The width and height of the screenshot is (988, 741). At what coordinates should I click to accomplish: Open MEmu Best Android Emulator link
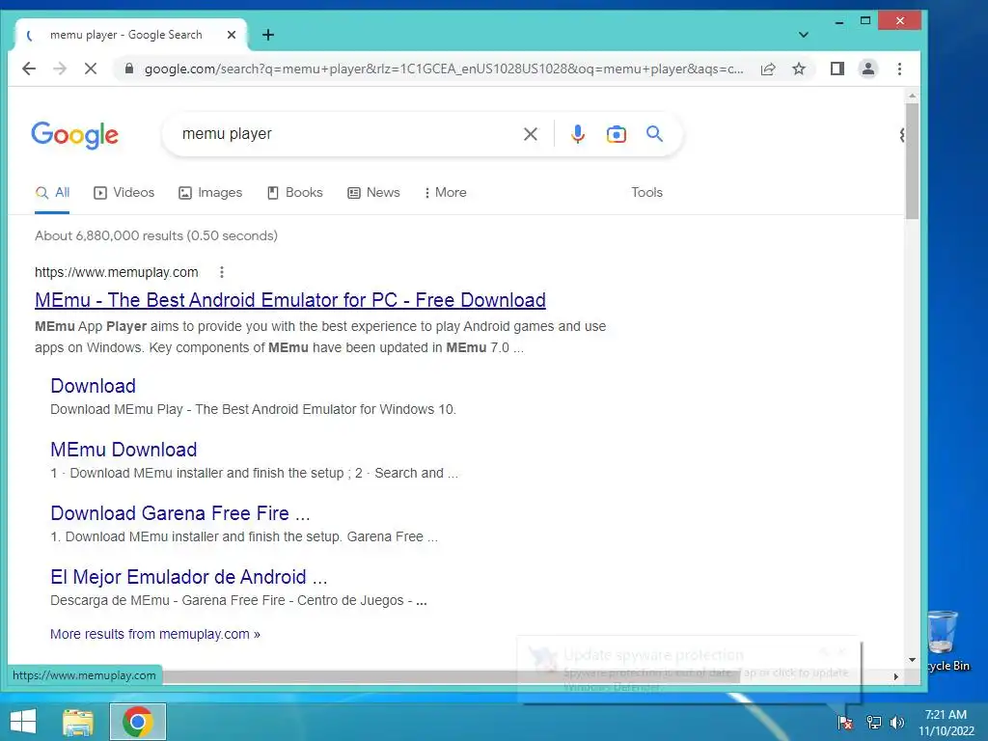click(290, 300)
